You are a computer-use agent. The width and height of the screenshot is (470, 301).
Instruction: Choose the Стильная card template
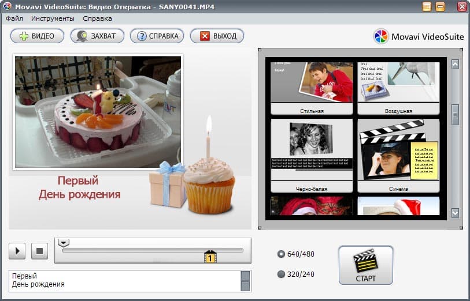[312, 88]
